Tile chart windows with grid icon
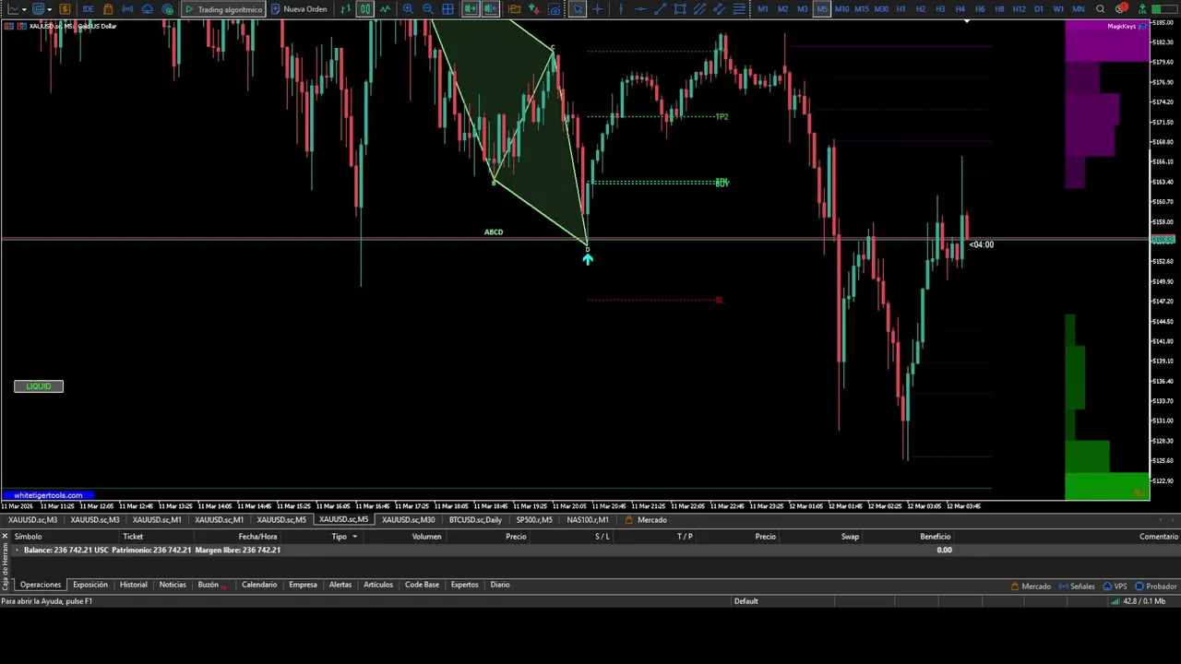The width and height of the screenshot is (1181, 664). [x=447, y=9]
